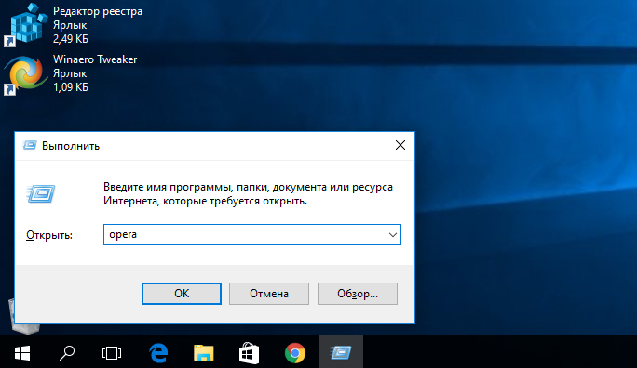Browse for a file with Обзор...
Image resolution: width=637 pixels, height=368 pixels.
358,294
